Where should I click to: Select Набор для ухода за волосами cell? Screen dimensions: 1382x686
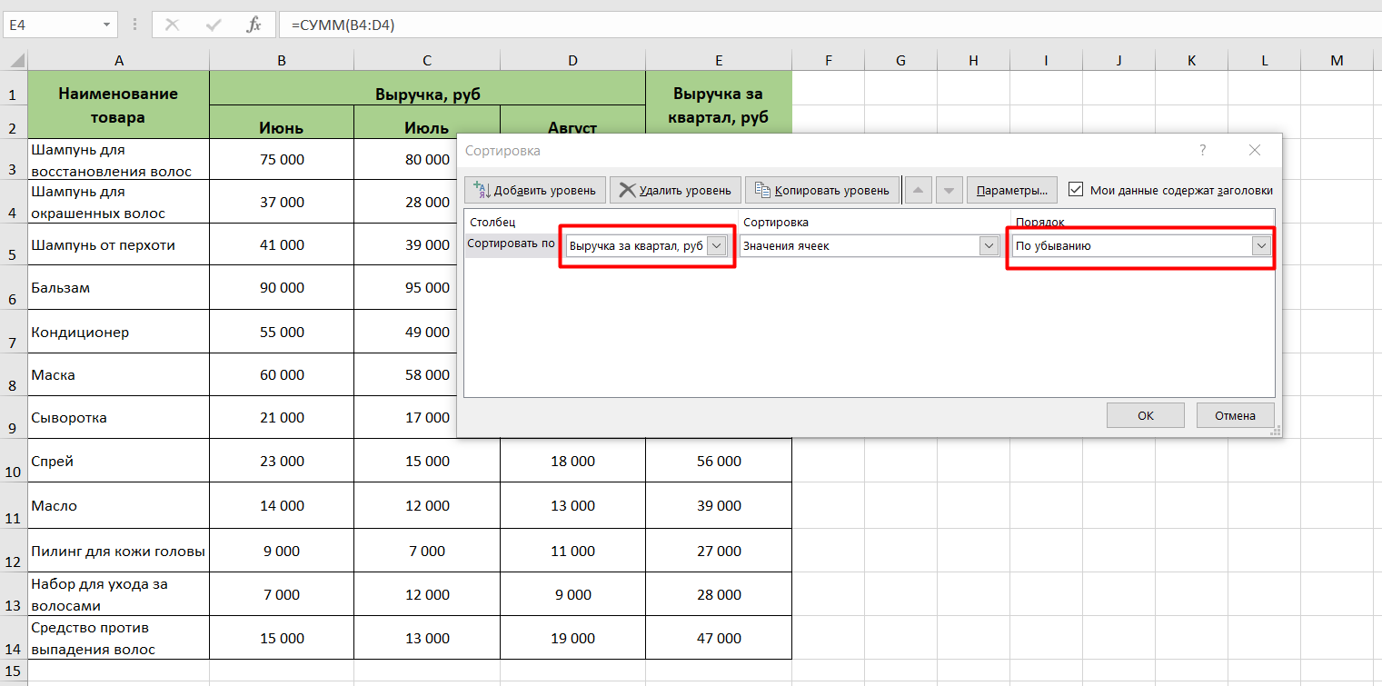(x=118, y=594)
